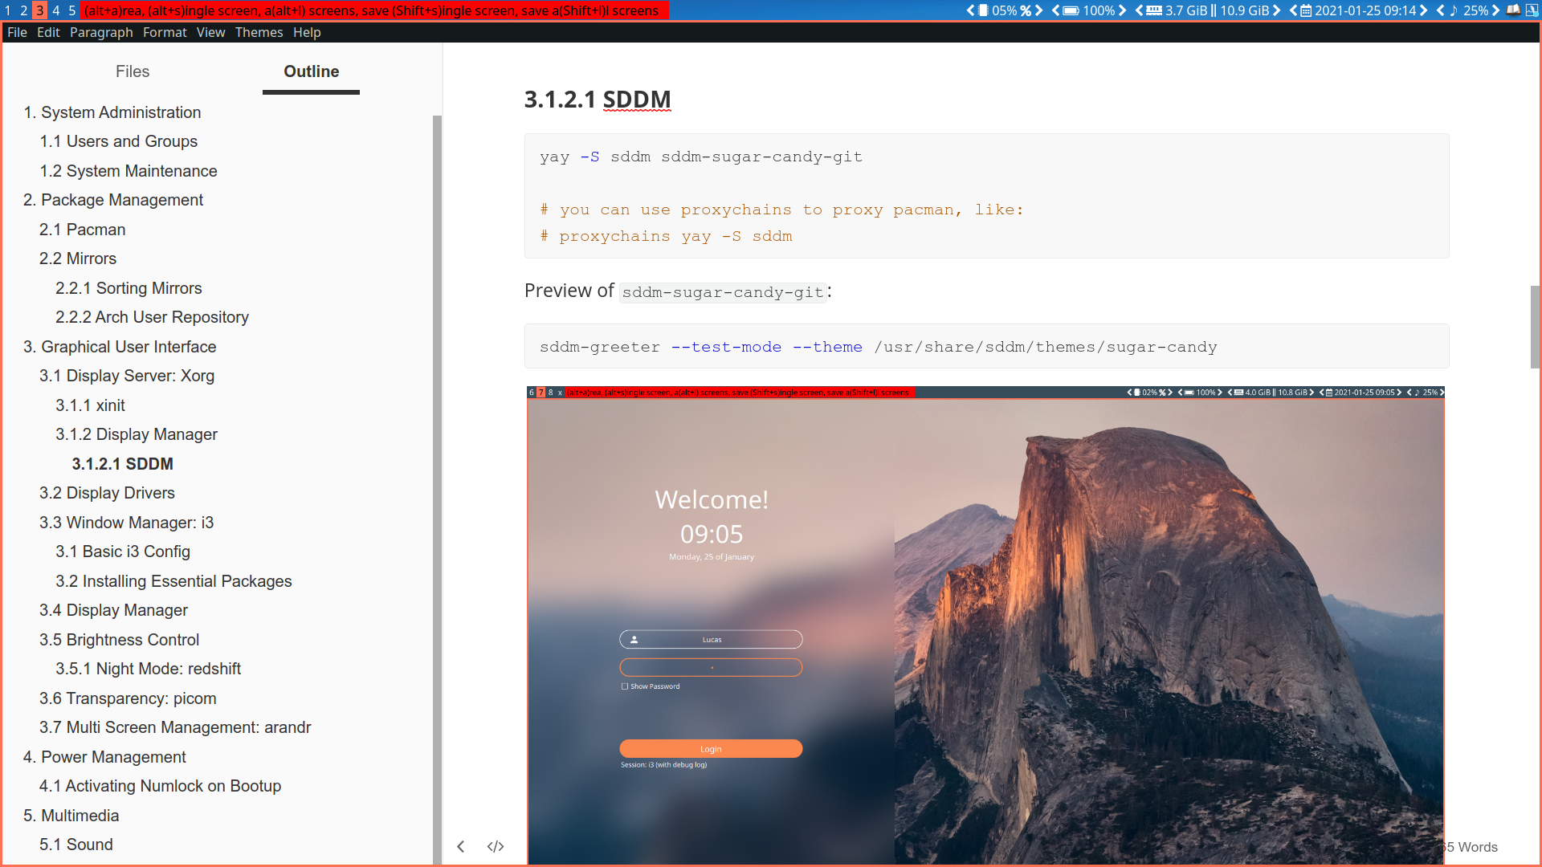Click the source code toggle icon

click(495, 845)
